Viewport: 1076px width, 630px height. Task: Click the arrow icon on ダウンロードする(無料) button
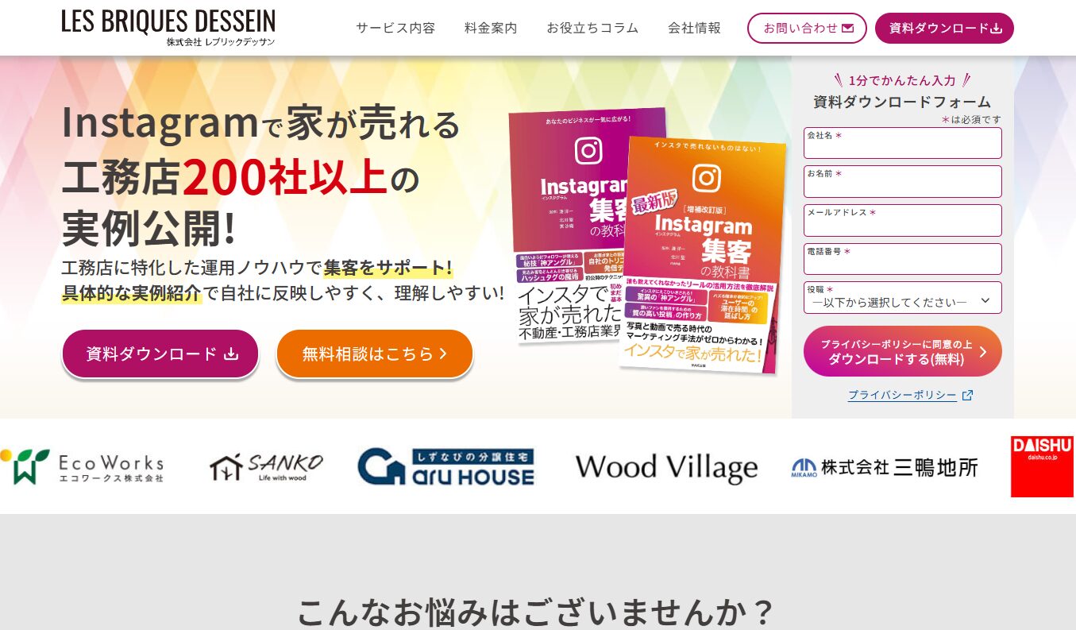(983, 351)
